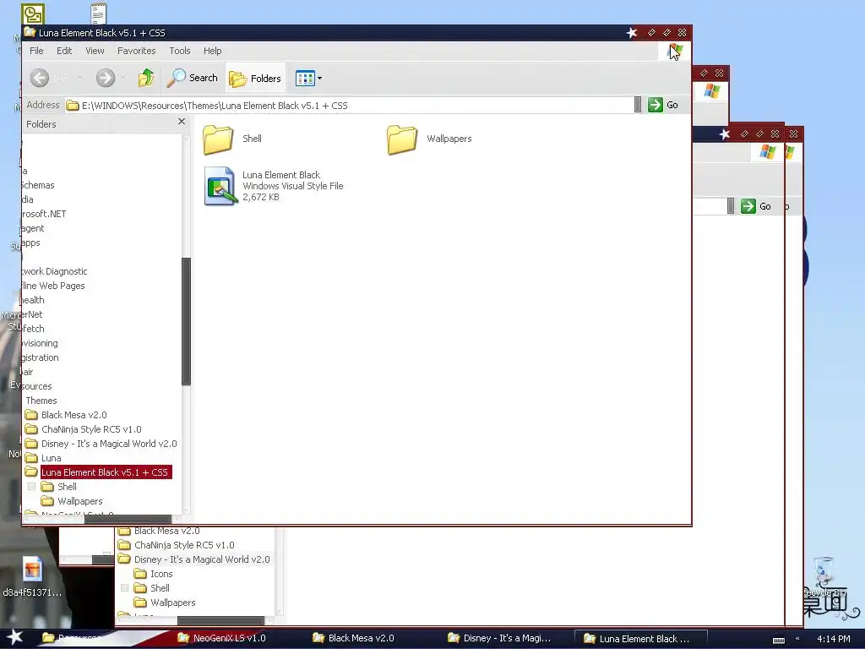Switch to NeoGeniX LS v1.0 taskbar window

click(222, 638)
